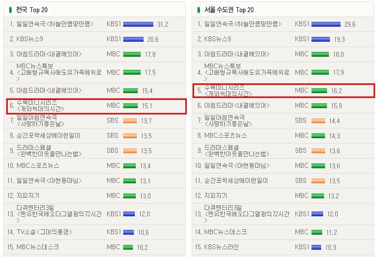Click the 15.1 rating value
This screenshot has height=257, width=376.
pyautogui.click(x=147, y=106)
